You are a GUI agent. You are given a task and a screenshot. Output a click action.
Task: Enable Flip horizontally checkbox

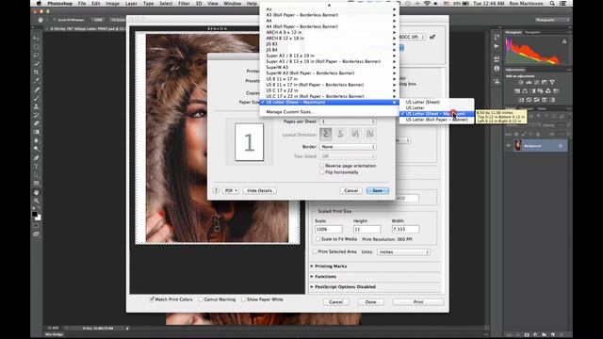point(322,172)
